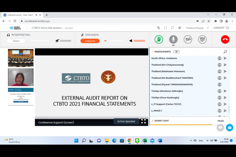Open the blue mail envelope button
The width and height of the screenshot is (236, 157).
pos(230,128)
